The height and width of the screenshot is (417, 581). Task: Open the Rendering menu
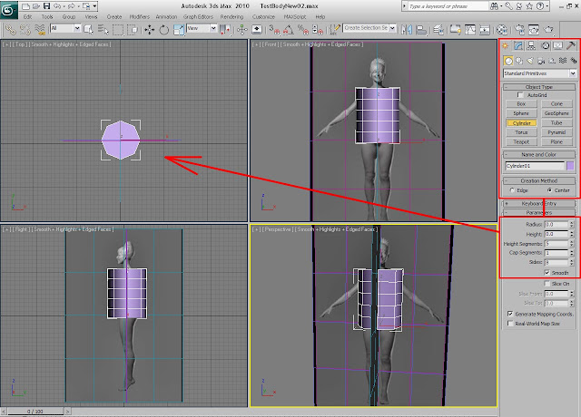point(231,17)
